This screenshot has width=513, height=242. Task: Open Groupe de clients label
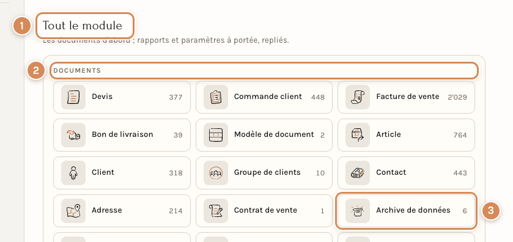pos(267,172)
